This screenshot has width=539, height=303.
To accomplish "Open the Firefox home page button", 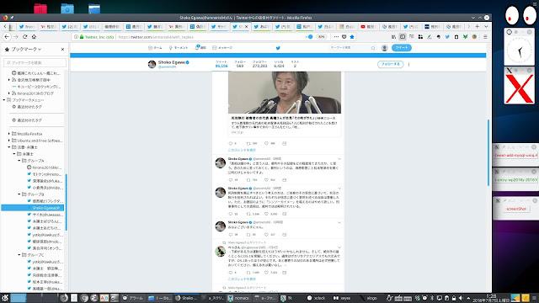I will [x=34, y=37].
